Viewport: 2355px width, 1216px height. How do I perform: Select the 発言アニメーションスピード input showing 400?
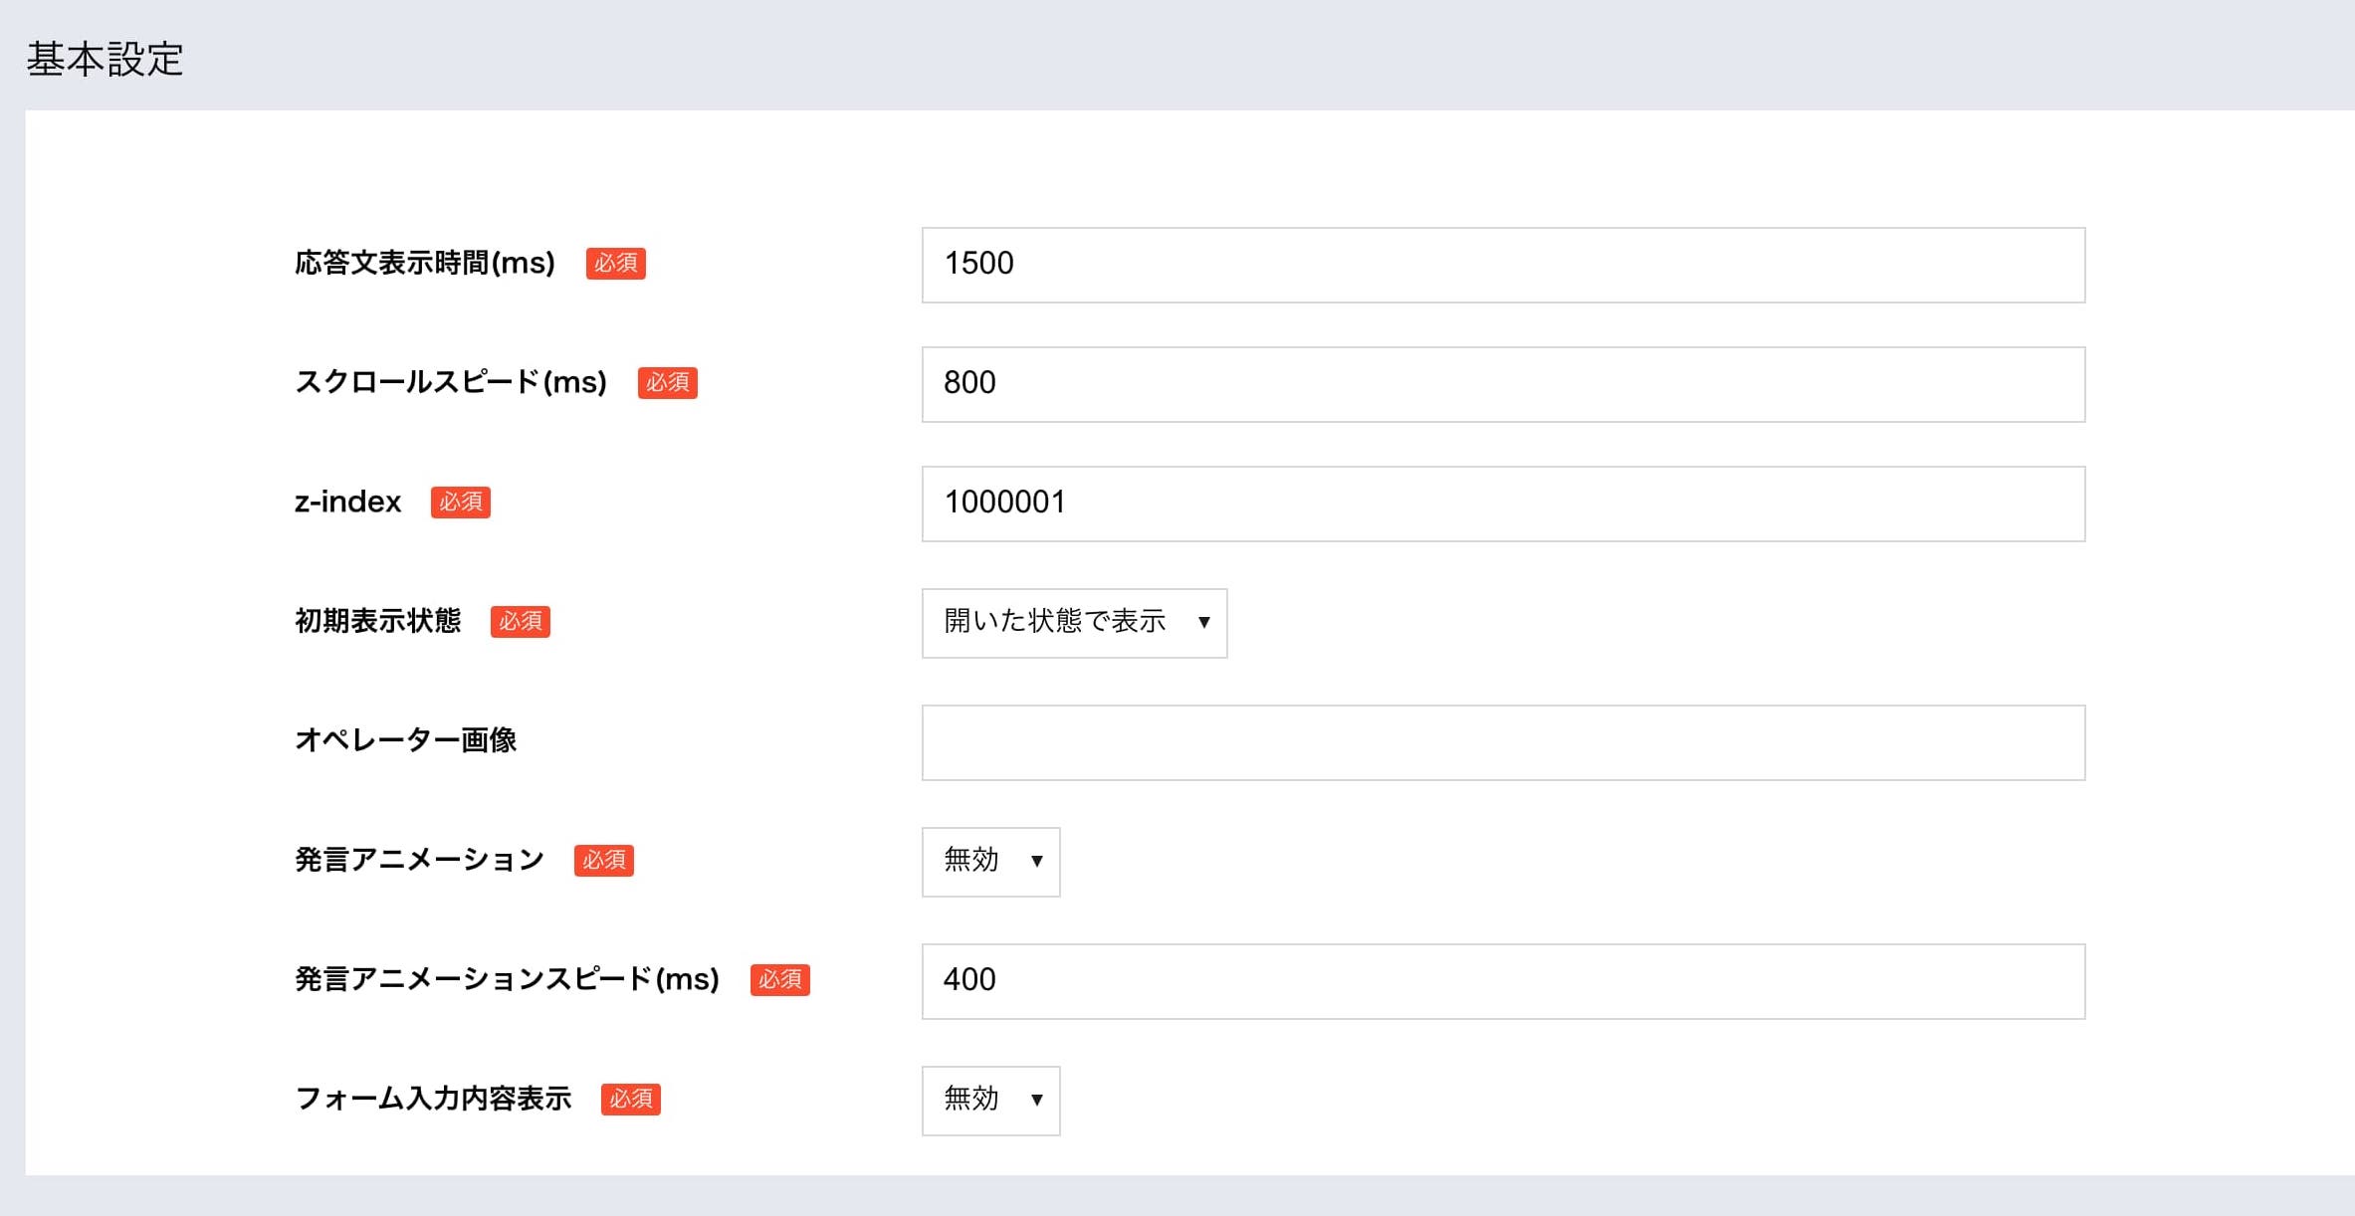click(x=1503, y=981)
